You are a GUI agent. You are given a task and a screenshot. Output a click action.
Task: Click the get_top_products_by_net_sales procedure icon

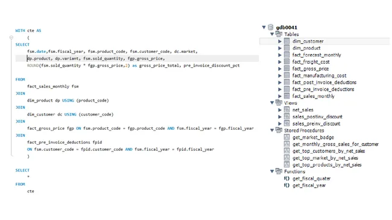tap(286, 165)
